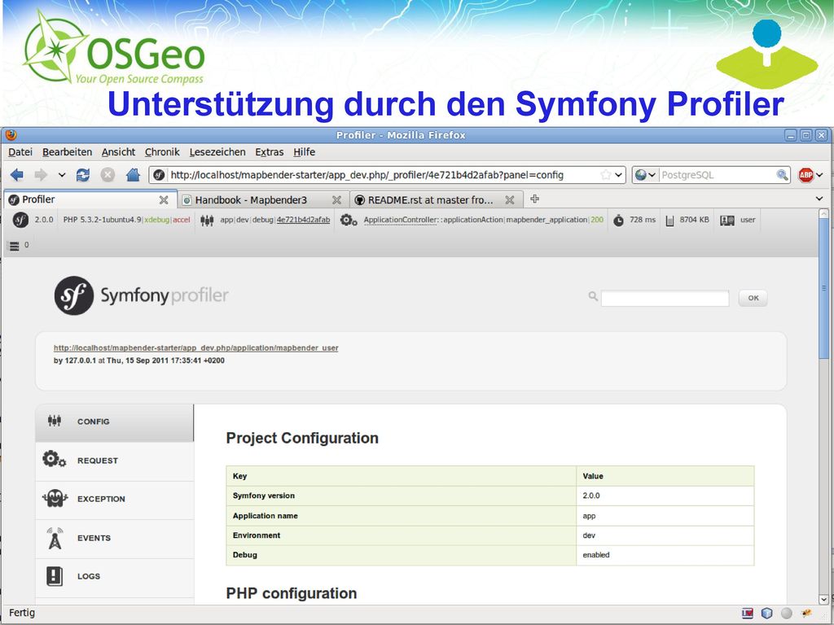Select the CONFIG panel in the sidebar

point(114,422)
